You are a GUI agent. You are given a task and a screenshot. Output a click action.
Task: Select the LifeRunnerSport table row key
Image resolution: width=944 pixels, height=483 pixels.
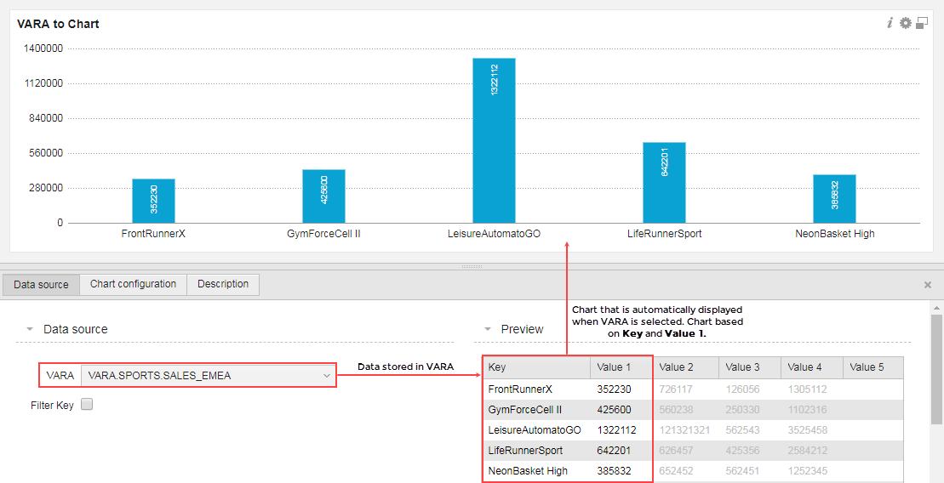click(x=525, y=451)
